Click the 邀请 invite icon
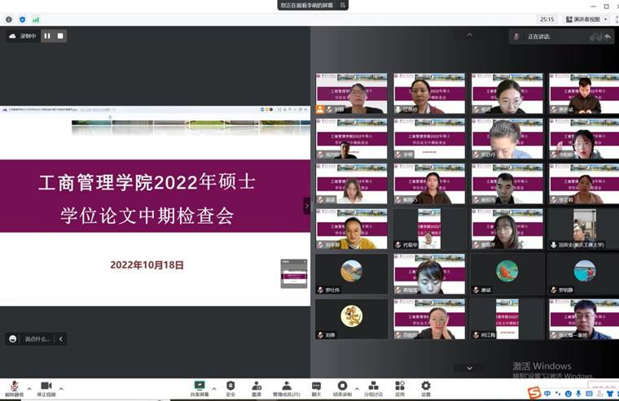This screenshot has width=619, height=401. tap(257, 388)
